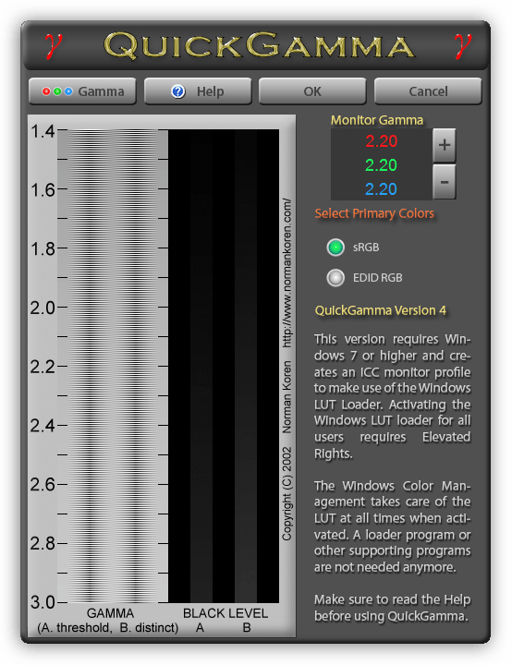Click the Black Level A column

point(201,366)
